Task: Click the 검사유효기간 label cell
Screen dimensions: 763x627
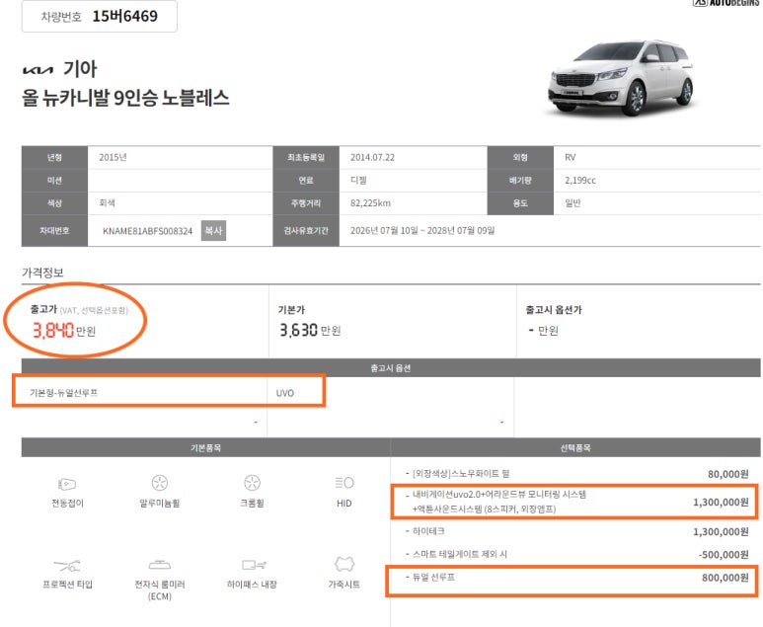Action: point(306,231)
